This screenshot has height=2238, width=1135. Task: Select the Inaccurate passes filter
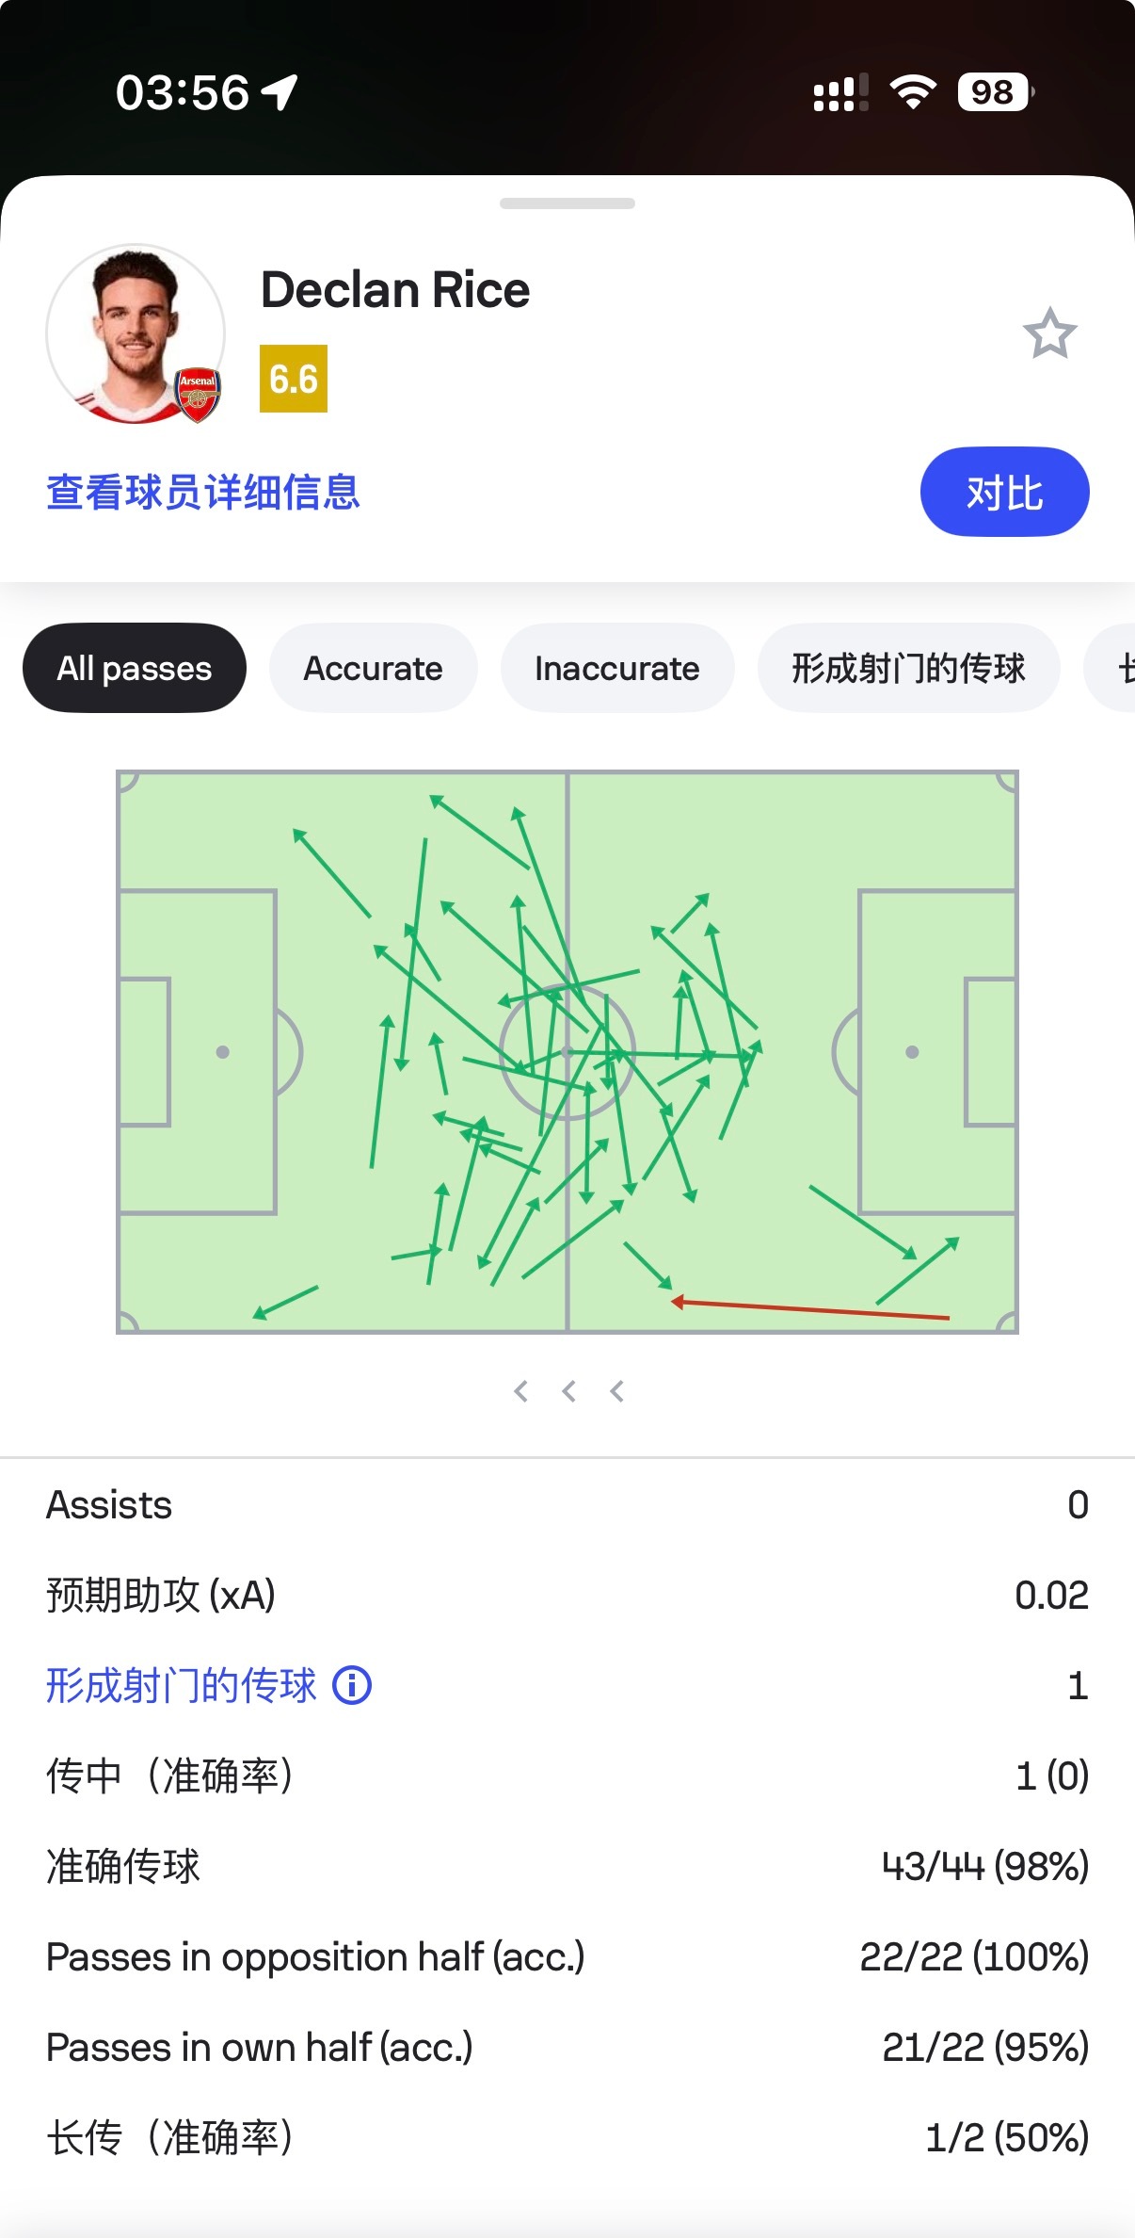pos(617,668)
